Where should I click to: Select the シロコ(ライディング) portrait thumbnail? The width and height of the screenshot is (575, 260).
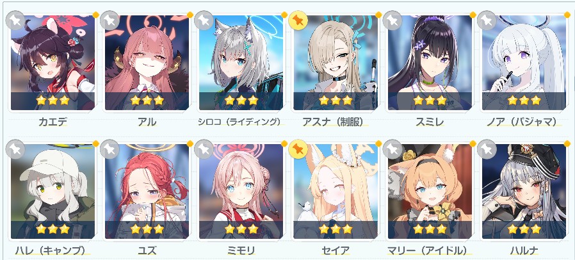pyautogui.click(x=241, y=63)
